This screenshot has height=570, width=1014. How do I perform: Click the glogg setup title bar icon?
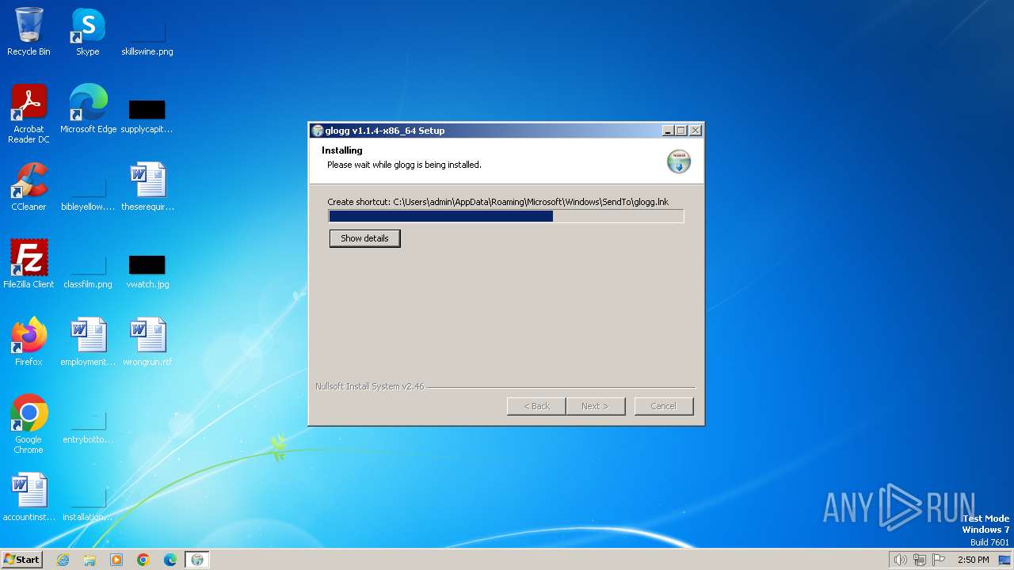[x=318, y=131]
